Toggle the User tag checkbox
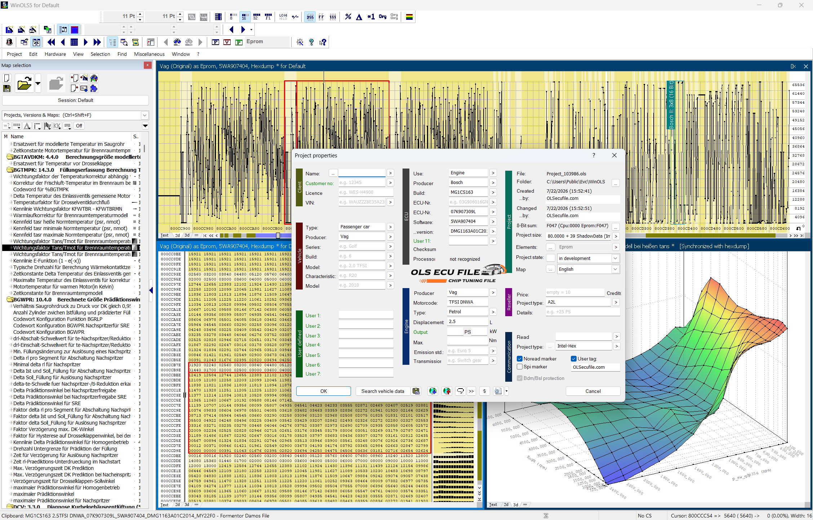813x520 pixels. [574, 359]
